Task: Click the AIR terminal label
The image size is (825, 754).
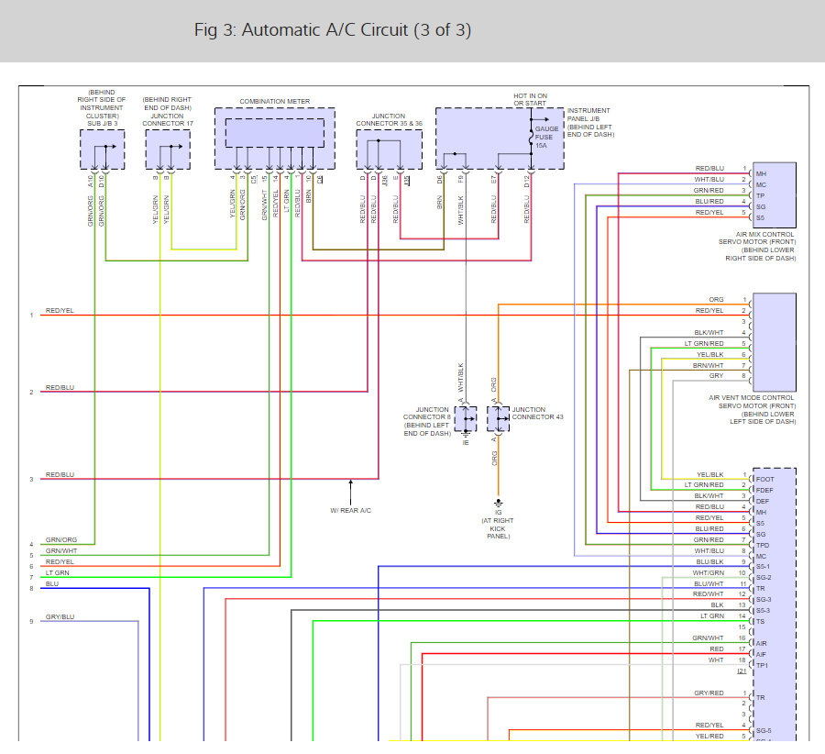Action: (x=762, y=643)
